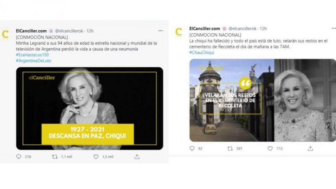The width and height of the screenshot is (336, 189).
Task: Reply to the right tweet with 92 replies
Action: pos(192,148)
